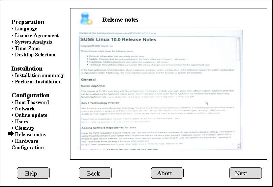Select System Analysis step
The height and width of the screenshot is (187, 273).
(33, 42)
